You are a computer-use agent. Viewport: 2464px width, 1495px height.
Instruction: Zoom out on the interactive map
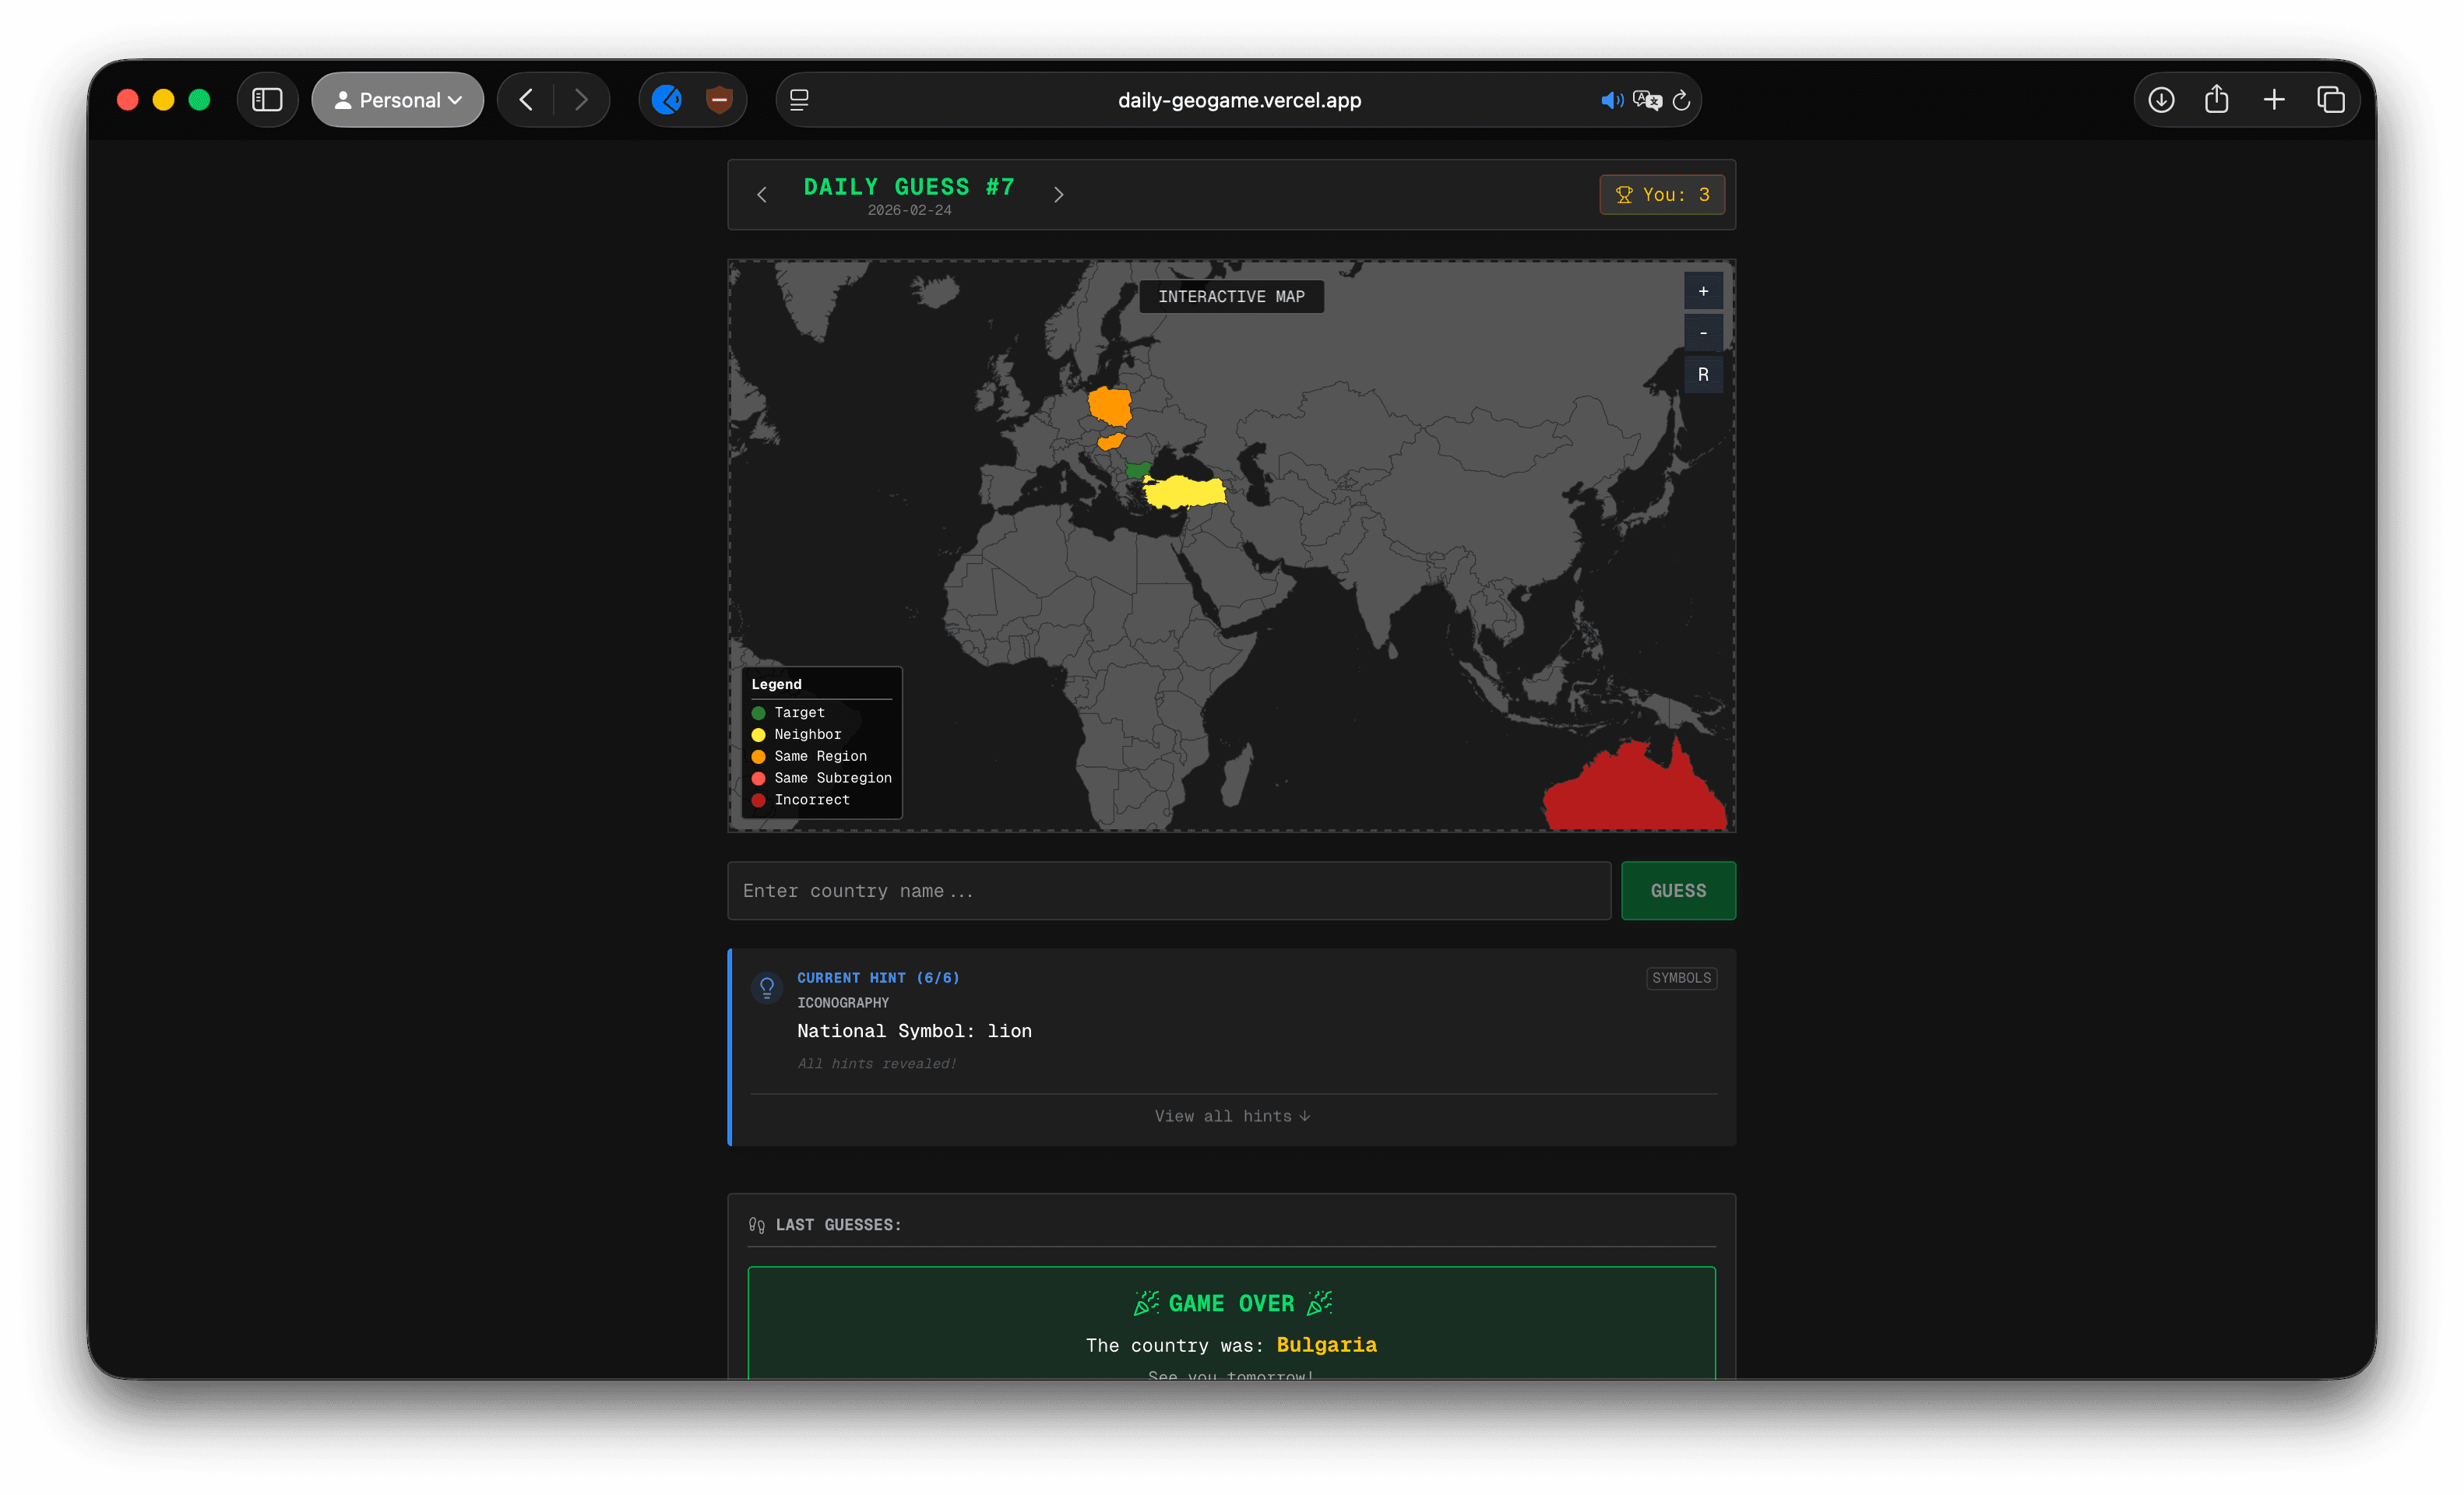(x=1704, y=332)
